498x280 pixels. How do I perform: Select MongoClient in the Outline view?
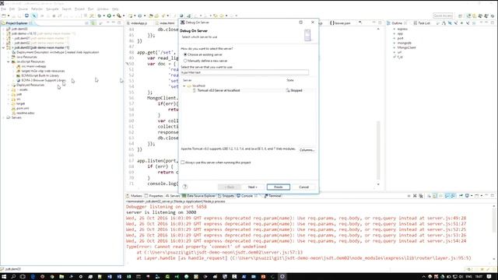point(406,47)
